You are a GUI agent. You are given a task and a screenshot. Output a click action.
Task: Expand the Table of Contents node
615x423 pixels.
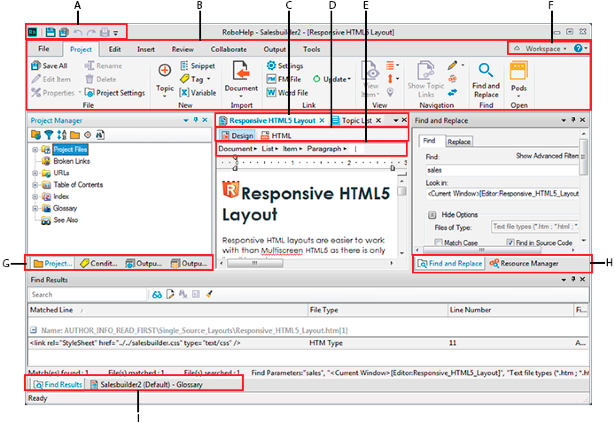tap(35, 185)
